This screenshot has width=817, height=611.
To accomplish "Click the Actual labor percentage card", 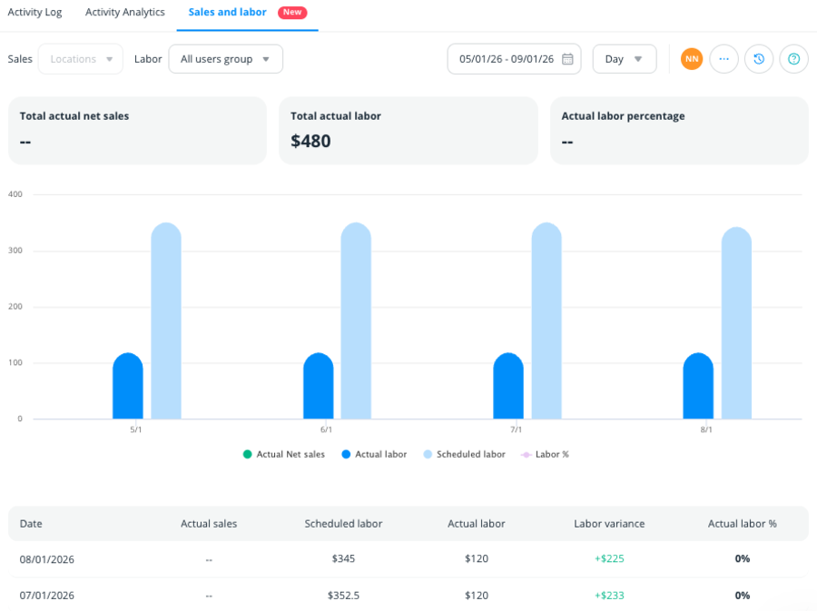I will pyautogui.click(x=679, y=130).
